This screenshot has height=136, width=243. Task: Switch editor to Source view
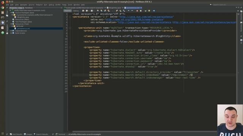point(68,11)
